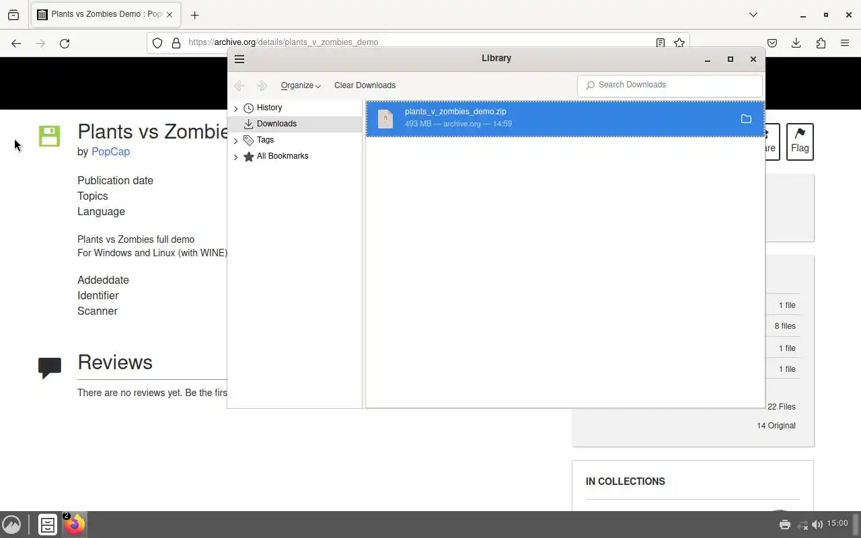Click the site padlock icon
Viewport: 861px width, 538px height.
point(176,42)
